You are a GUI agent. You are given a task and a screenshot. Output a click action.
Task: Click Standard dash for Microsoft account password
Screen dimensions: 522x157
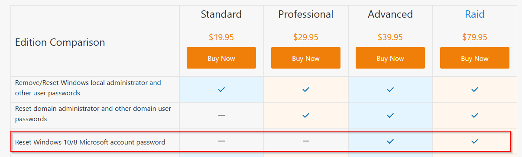tap(221, 141)
